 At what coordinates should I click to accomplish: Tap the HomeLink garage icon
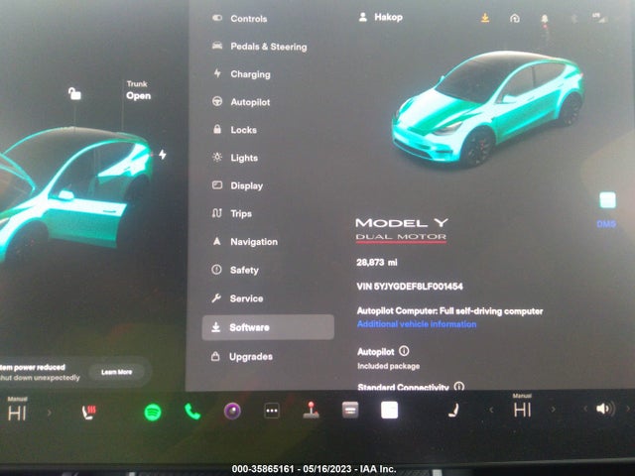click(515, 18)
